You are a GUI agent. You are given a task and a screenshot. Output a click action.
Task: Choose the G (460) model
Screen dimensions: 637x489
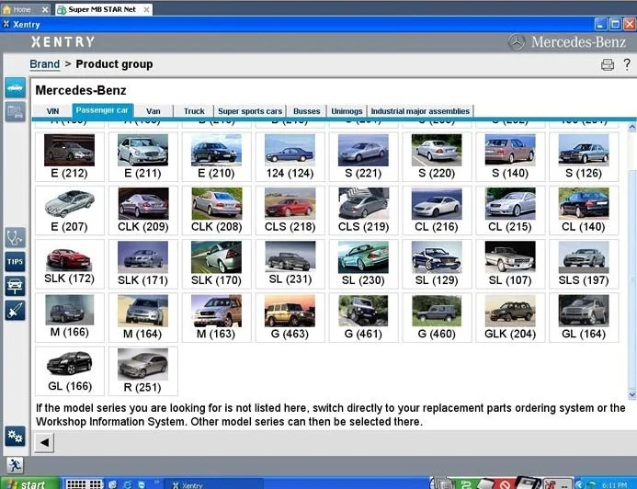pyautogui.click(x=437, y=318)
